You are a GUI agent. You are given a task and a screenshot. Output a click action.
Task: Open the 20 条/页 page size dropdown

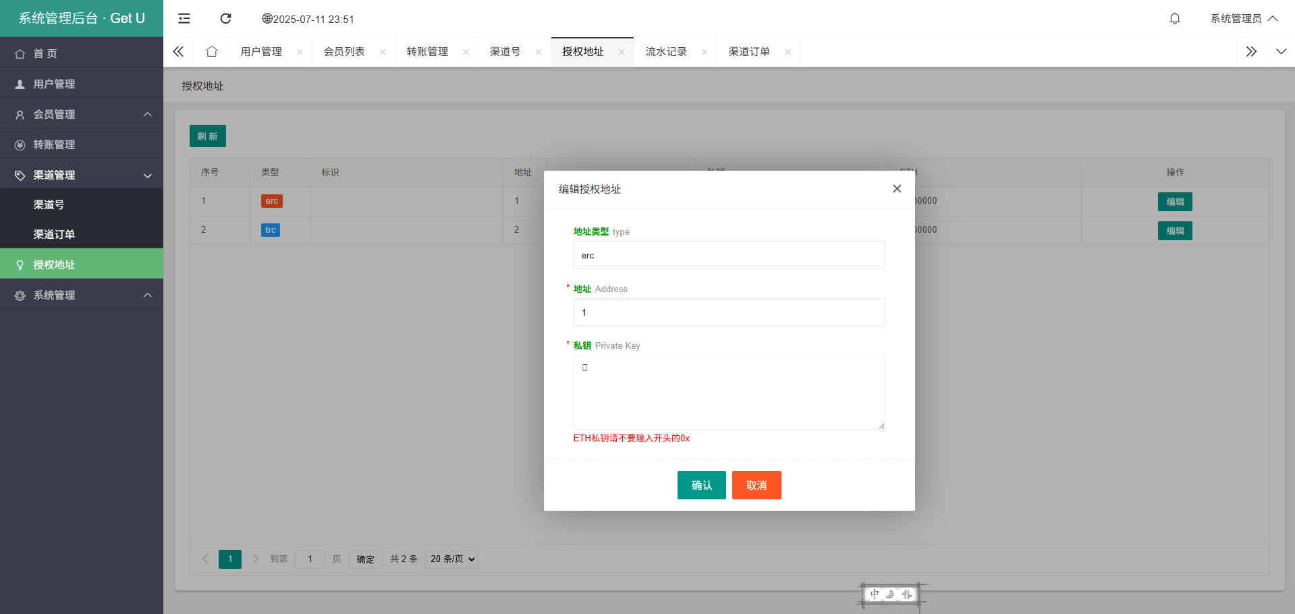[451, 559]
